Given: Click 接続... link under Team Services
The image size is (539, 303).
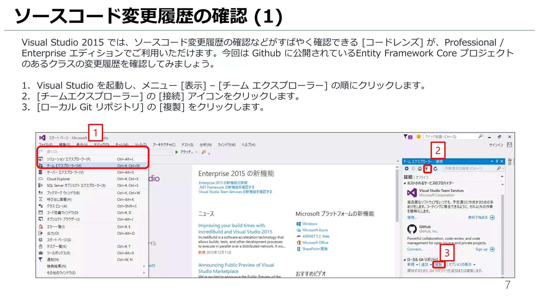Looking at the screenshot, I should (x=412, y=218).
